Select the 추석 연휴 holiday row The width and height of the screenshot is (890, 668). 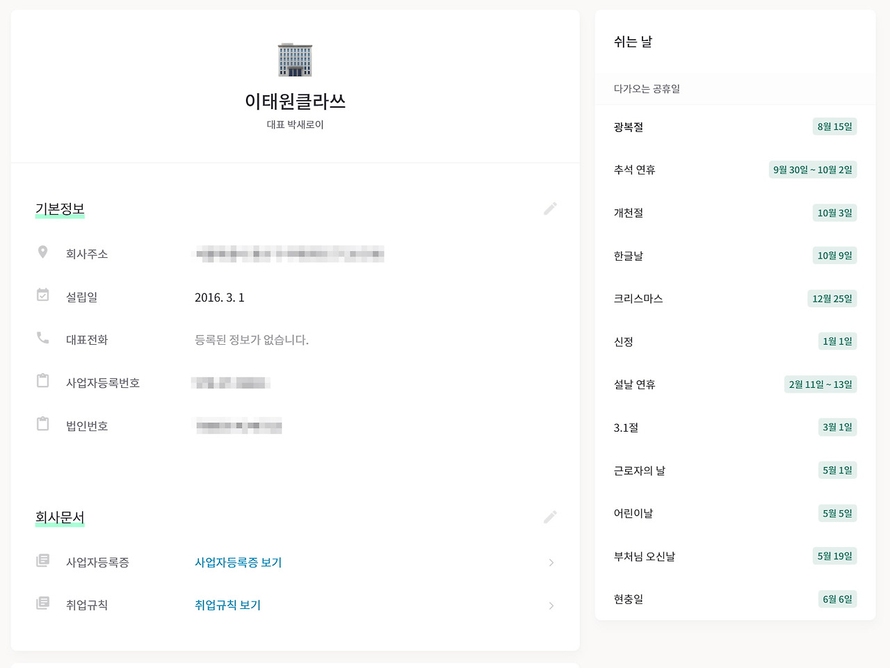point(735,170)
